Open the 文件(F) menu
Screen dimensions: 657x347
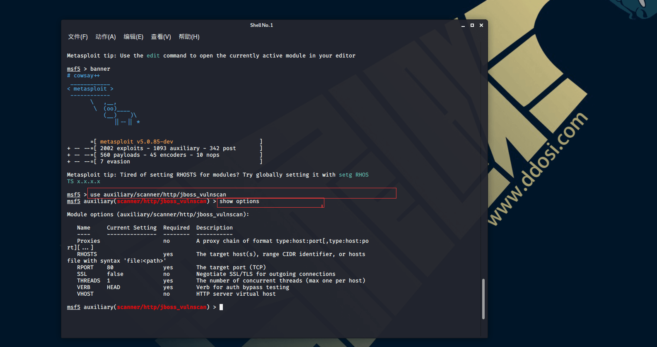click(78, 37)
